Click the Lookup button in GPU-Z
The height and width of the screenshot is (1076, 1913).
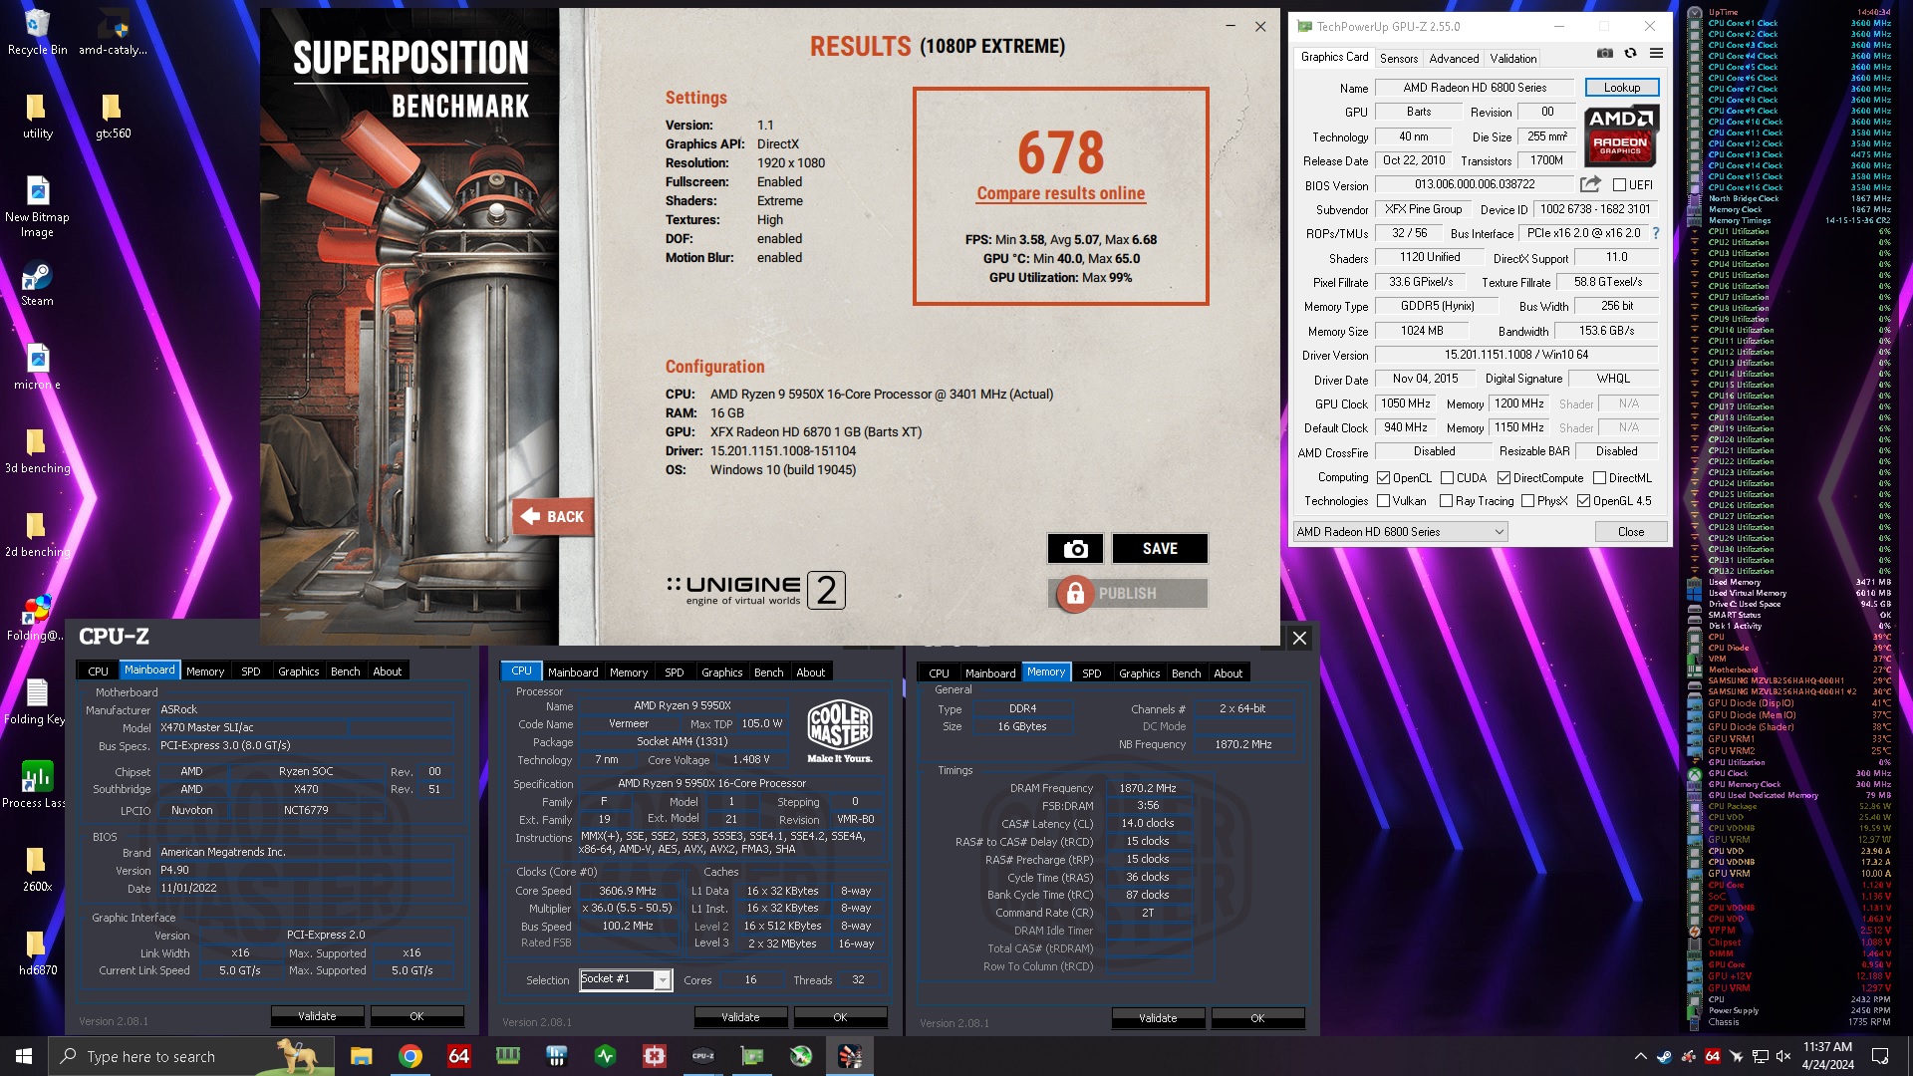[x=1622, y=88]
